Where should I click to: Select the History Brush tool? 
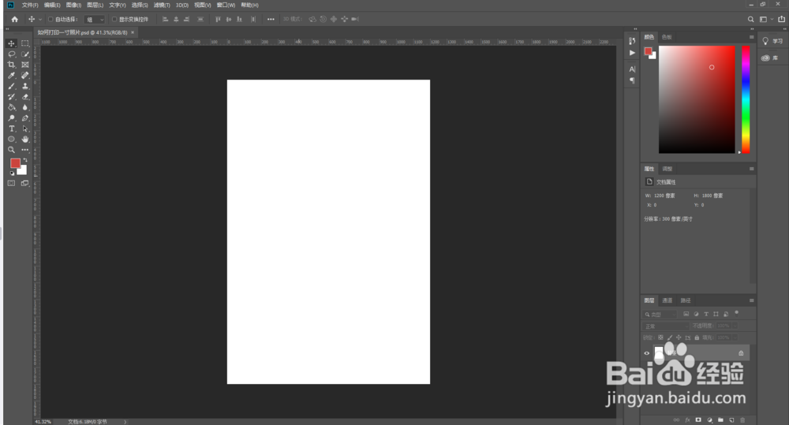tap(11, 96)
